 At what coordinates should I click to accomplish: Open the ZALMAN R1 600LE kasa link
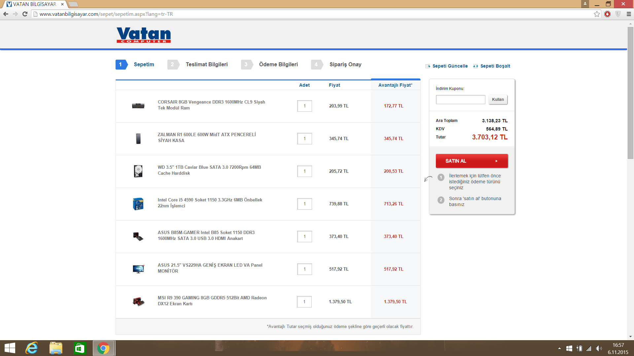pyautogui.click(x=207, y=138)
